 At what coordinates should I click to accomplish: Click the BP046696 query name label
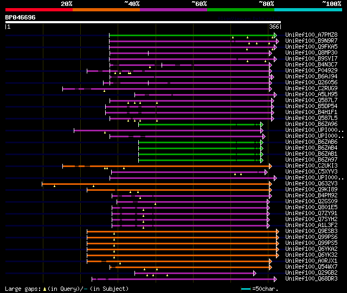coord(21,17)
